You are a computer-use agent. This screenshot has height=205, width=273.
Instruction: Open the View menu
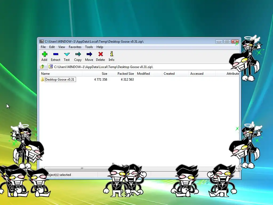tap(62, 47)
